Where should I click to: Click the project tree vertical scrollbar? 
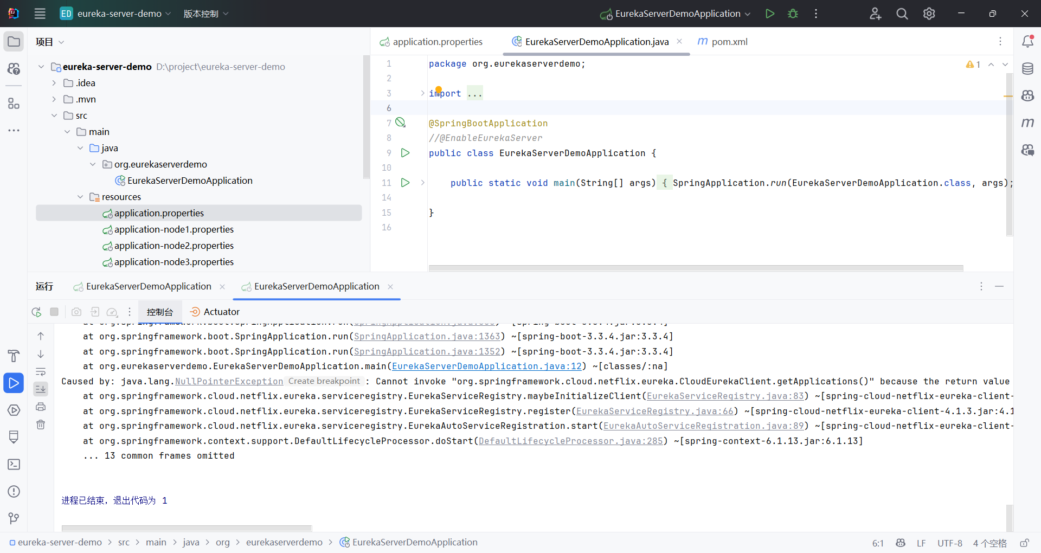click(x=367, y=117)
